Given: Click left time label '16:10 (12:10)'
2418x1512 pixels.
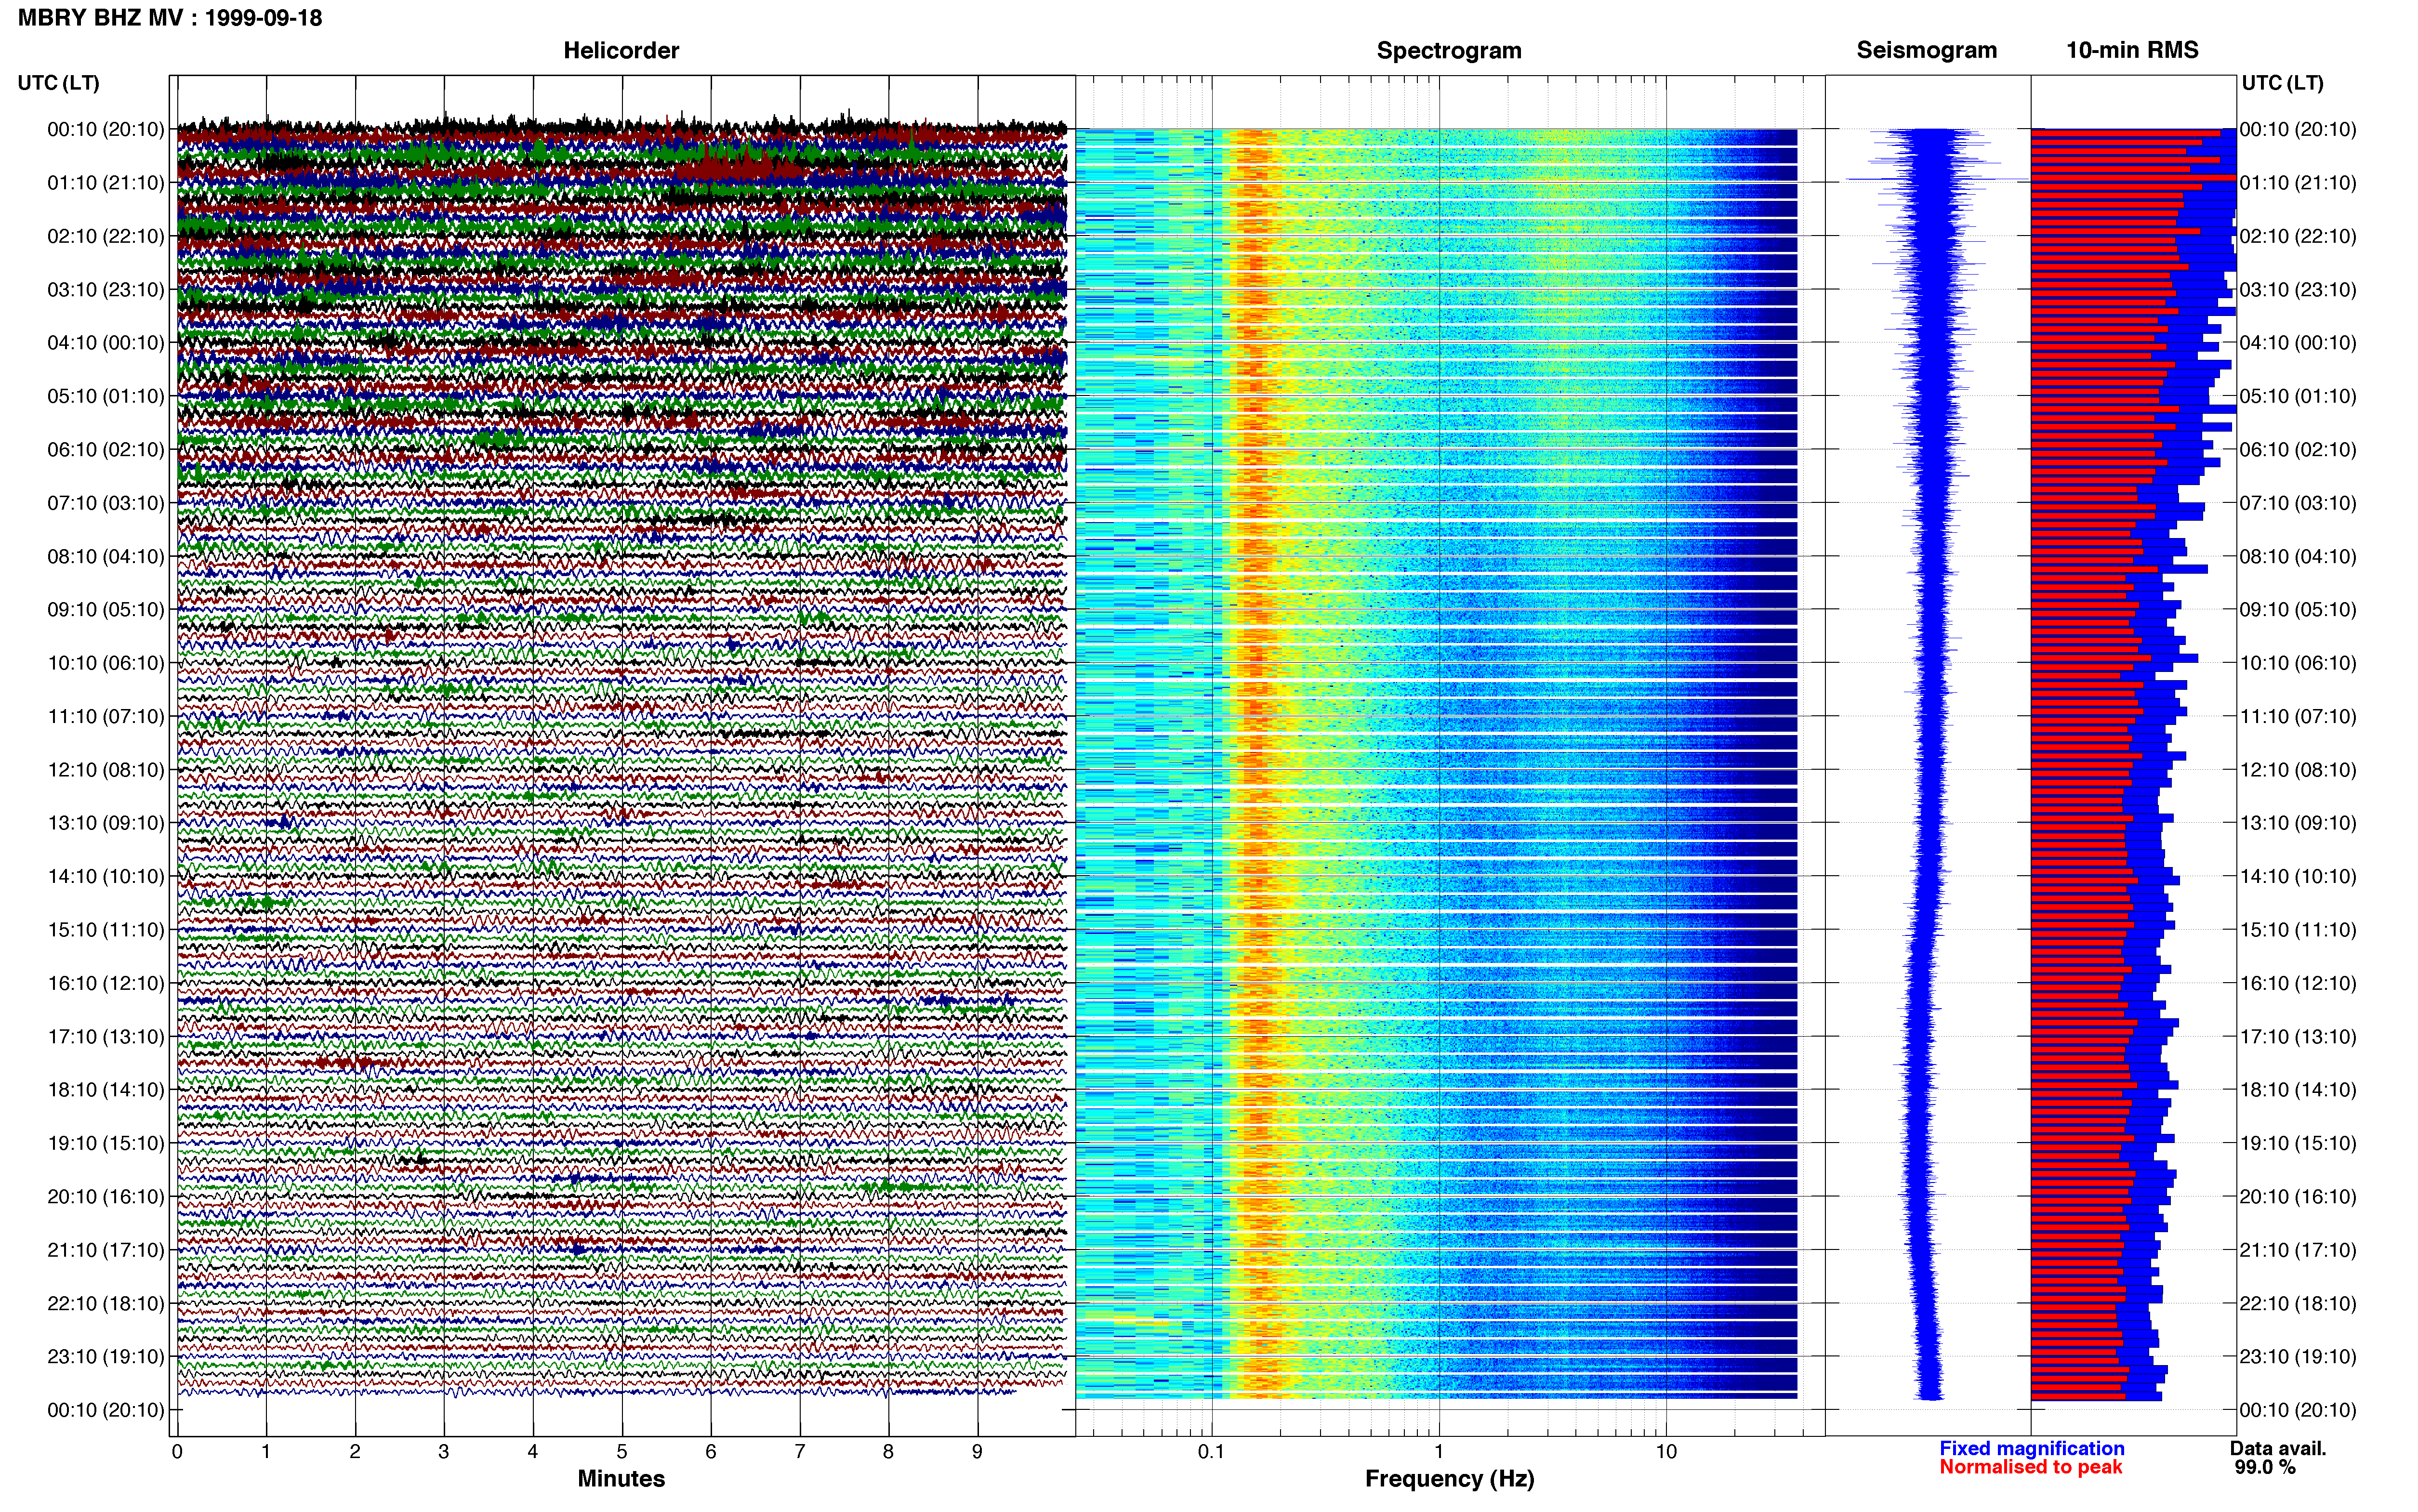Looking at the screenshot, I should [x=106, y=983].
